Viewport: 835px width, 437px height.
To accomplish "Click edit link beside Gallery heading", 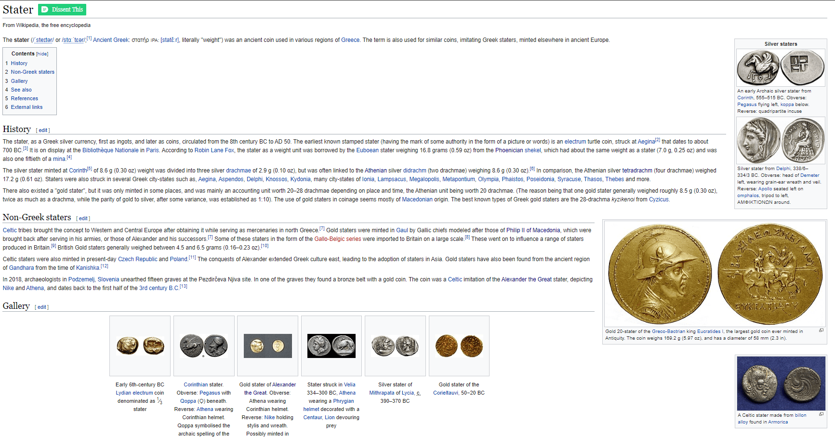I will pyautogui.click(x=42, y=307).
